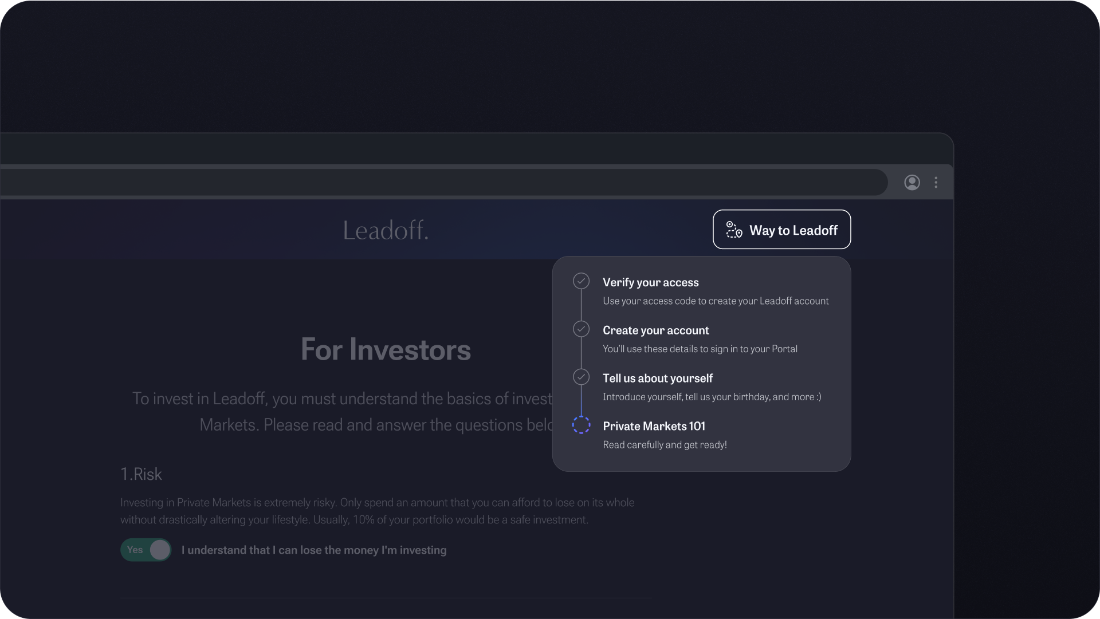1100x619 pixels.
Task: Select the Verify your access step
Action: pos(650,282)
